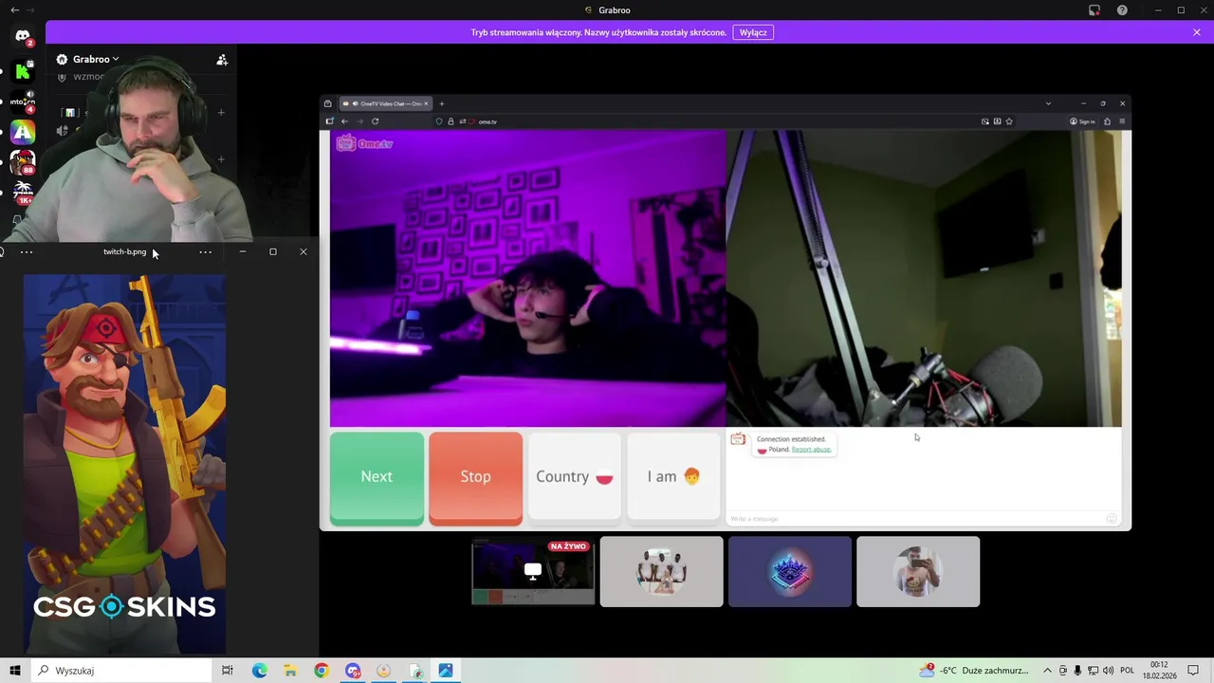Open Task View on the taskbar

click(x=228, y=671)
